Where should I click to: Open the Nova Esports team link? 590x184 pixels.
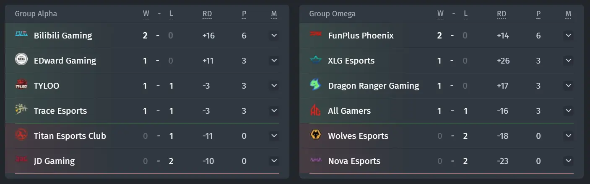(354, 161)
